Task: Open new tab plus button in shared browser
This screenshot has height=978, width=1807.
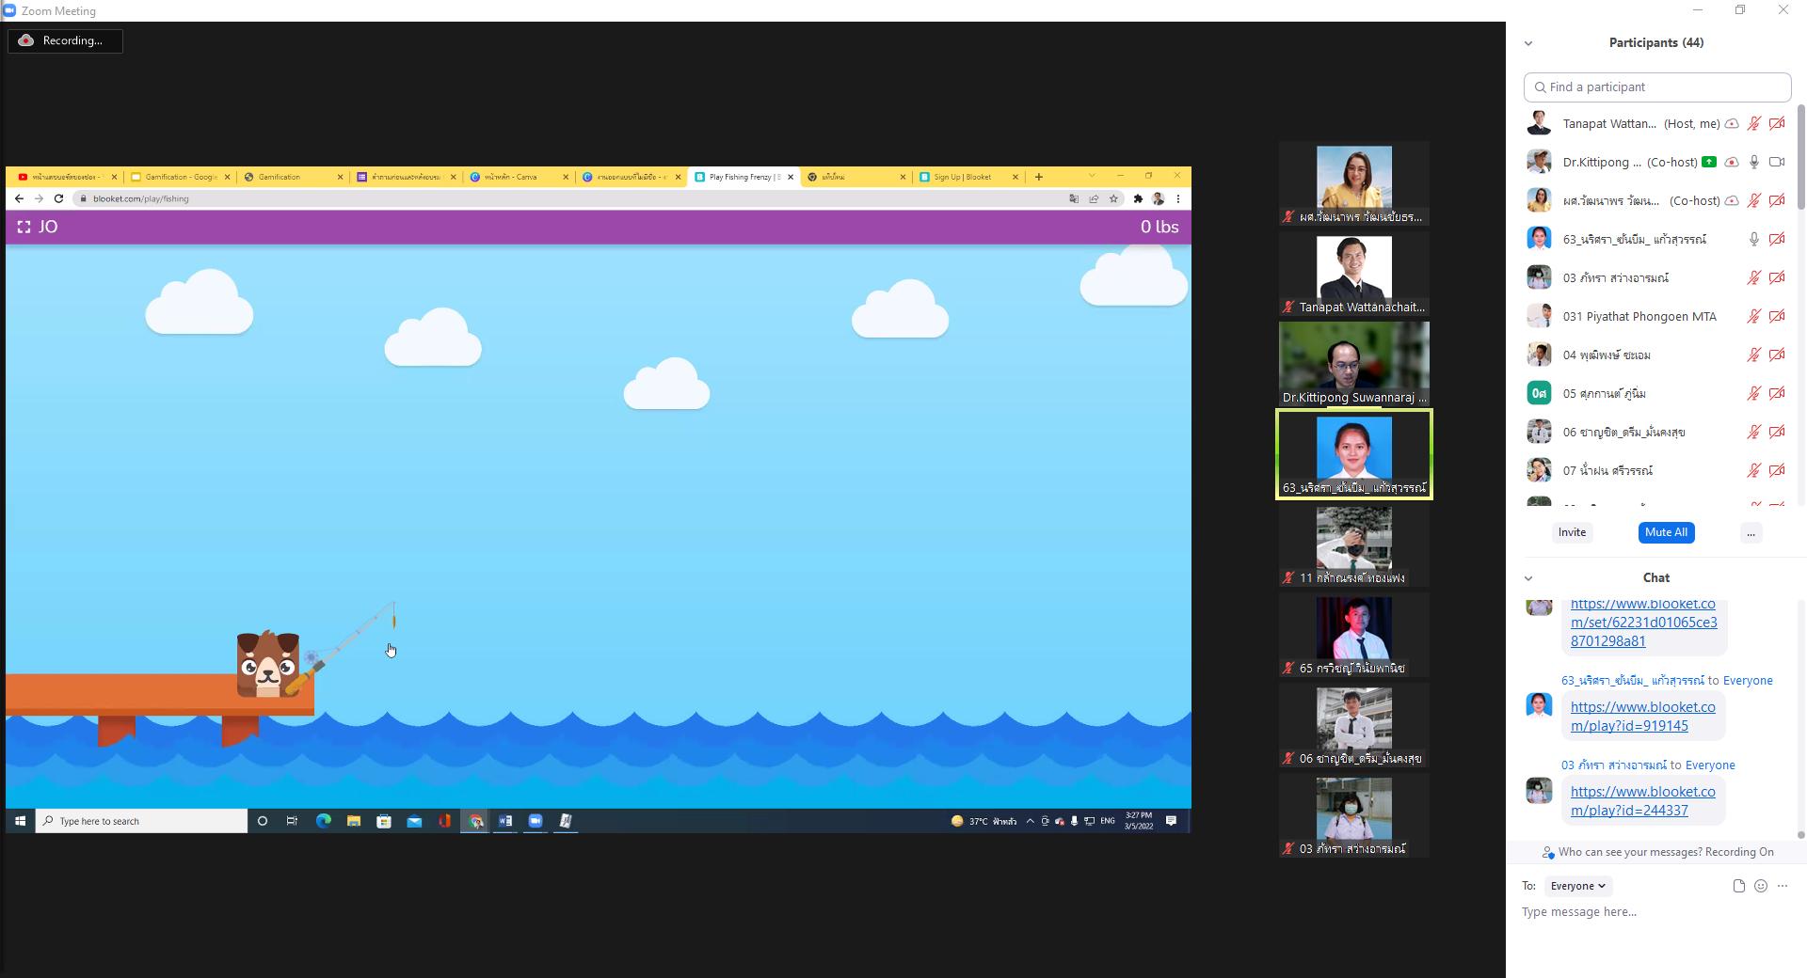Action: (x=1039, y=177)
